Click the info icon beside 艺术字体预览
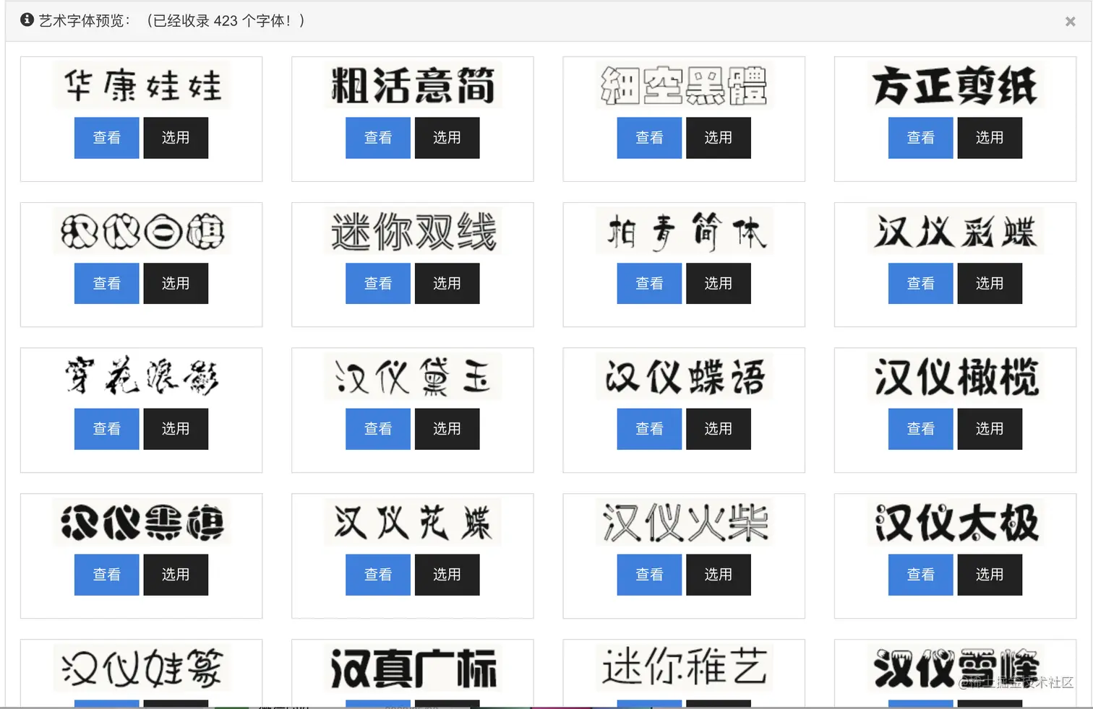The width and height of the screenshot is (1093, 709). 27,19
